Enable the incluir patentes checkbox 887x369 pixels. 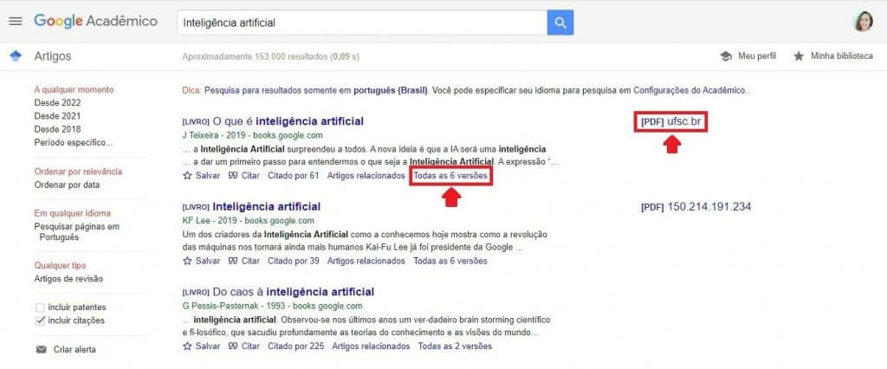click(x=40, y=307)
